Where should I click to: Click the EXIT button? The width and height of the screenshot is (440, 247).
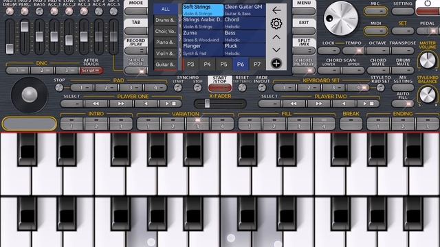point(304,31)
